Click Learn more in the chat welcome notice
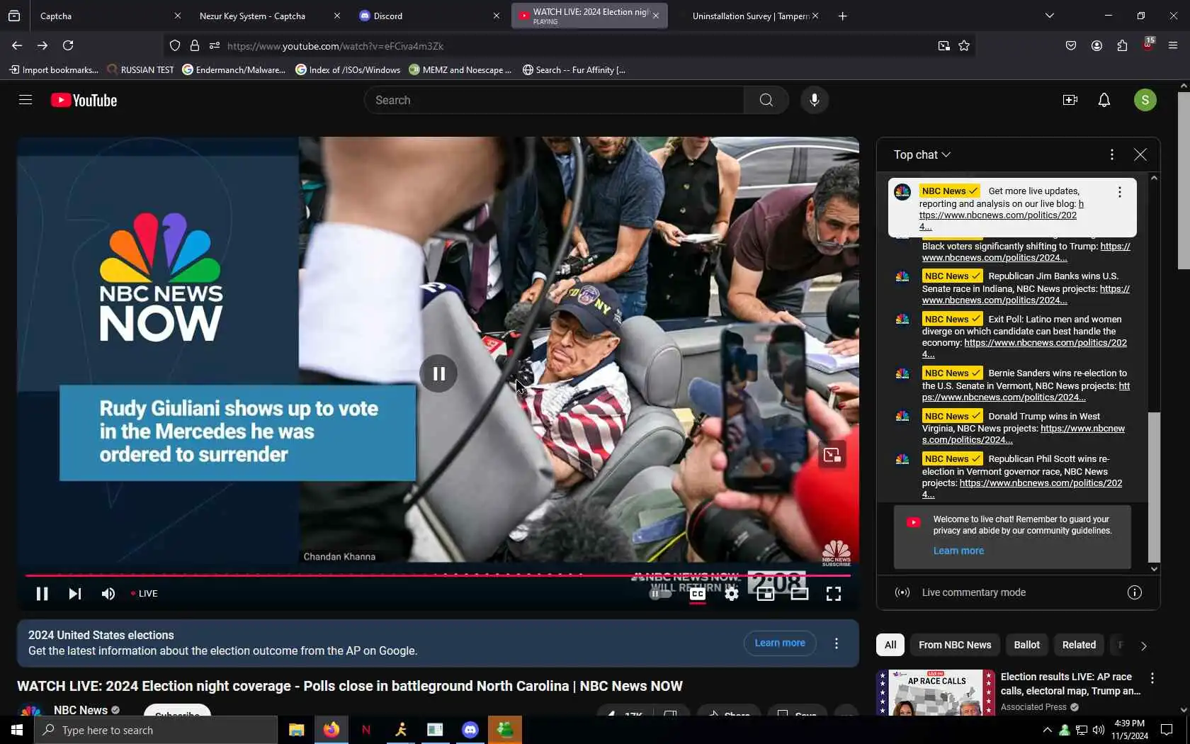1190x744 pixels. 958,551
